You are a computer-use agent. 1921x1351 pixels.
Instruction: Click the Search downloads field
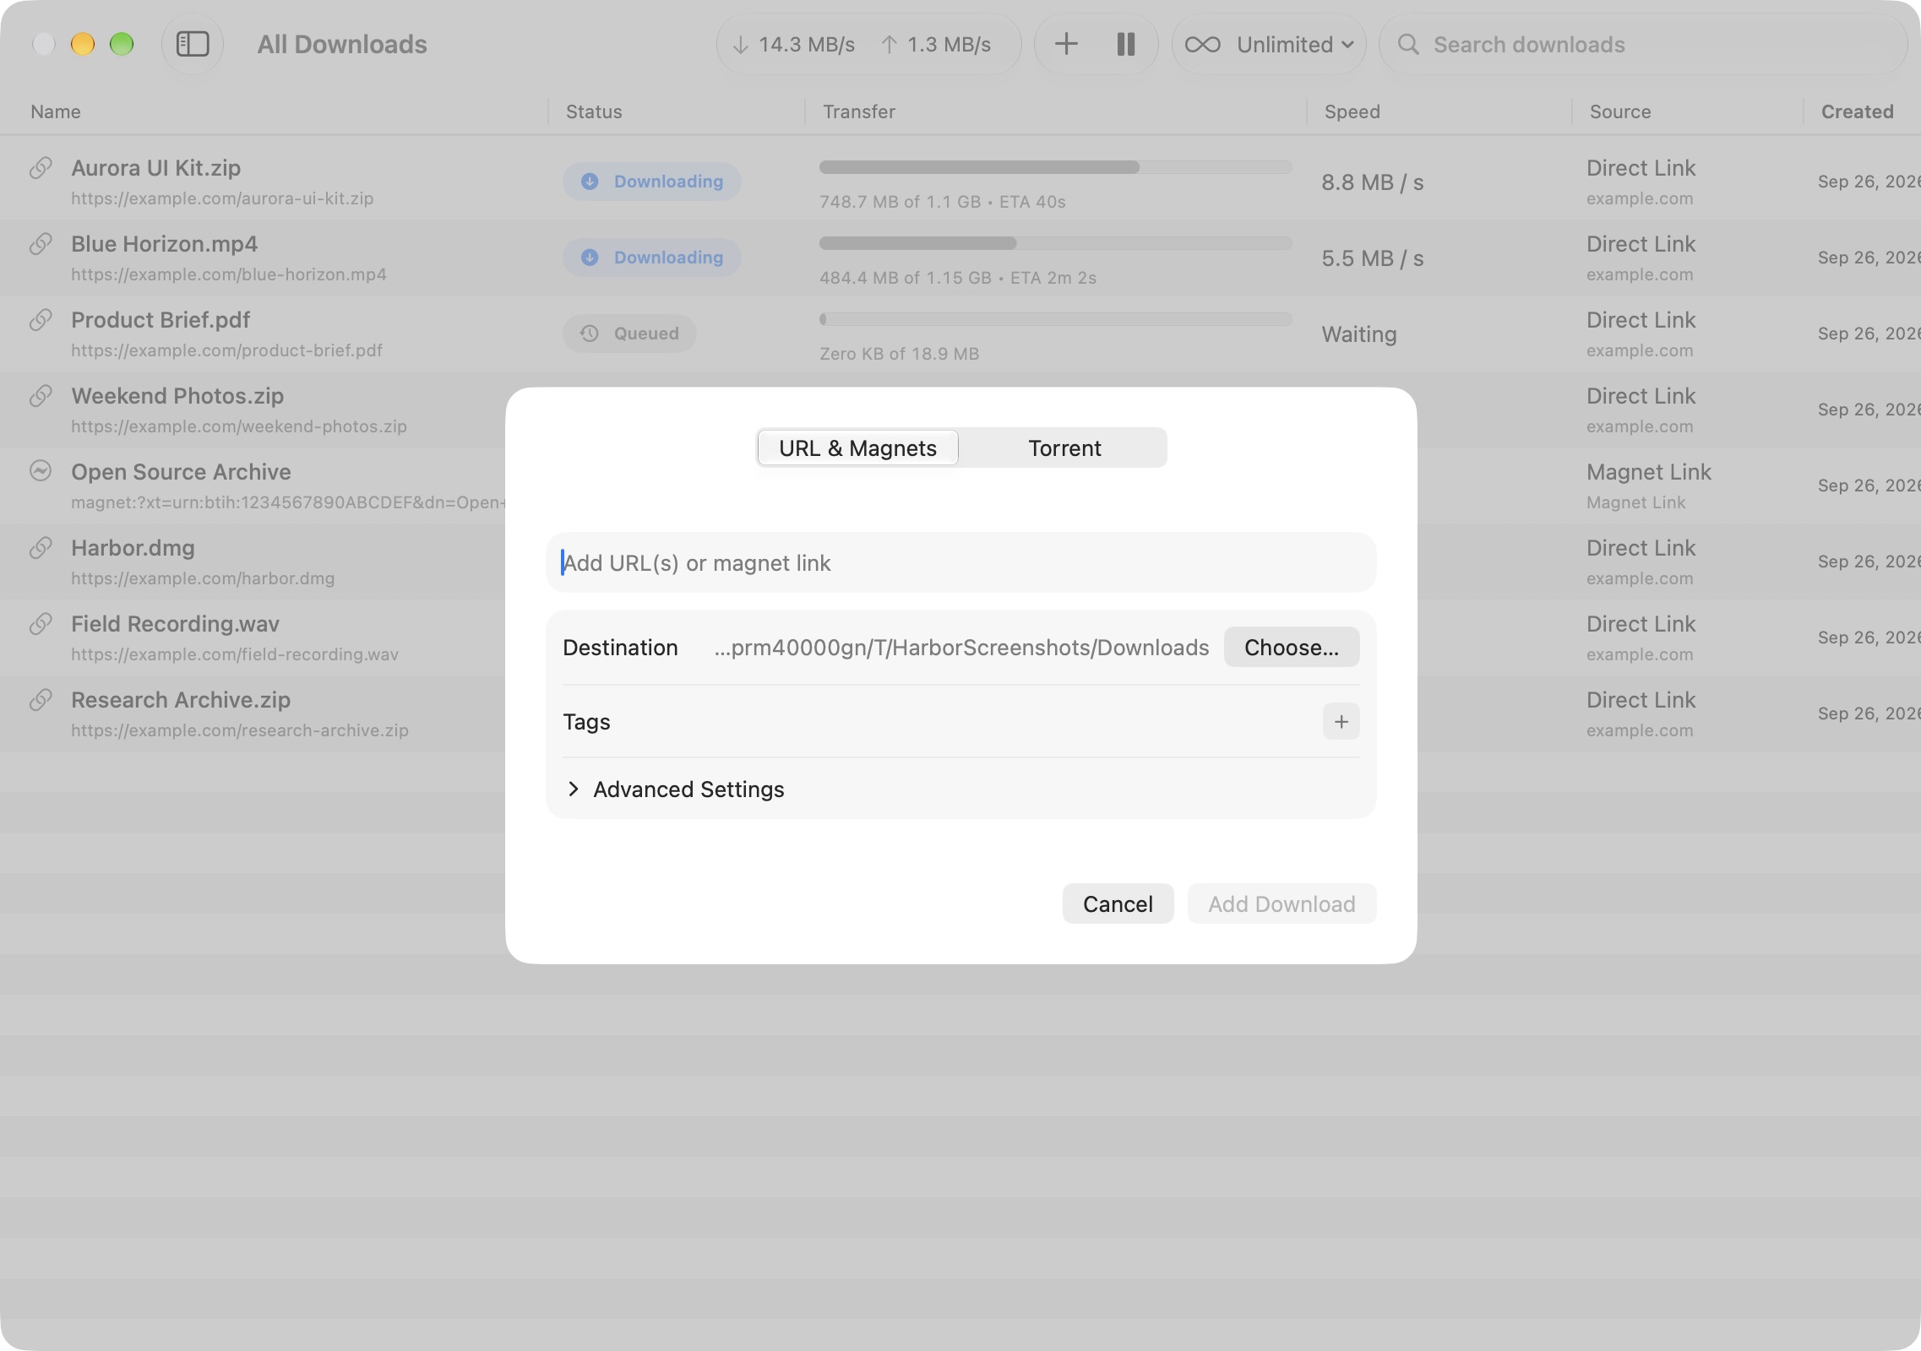click(x=1643, y=44)
